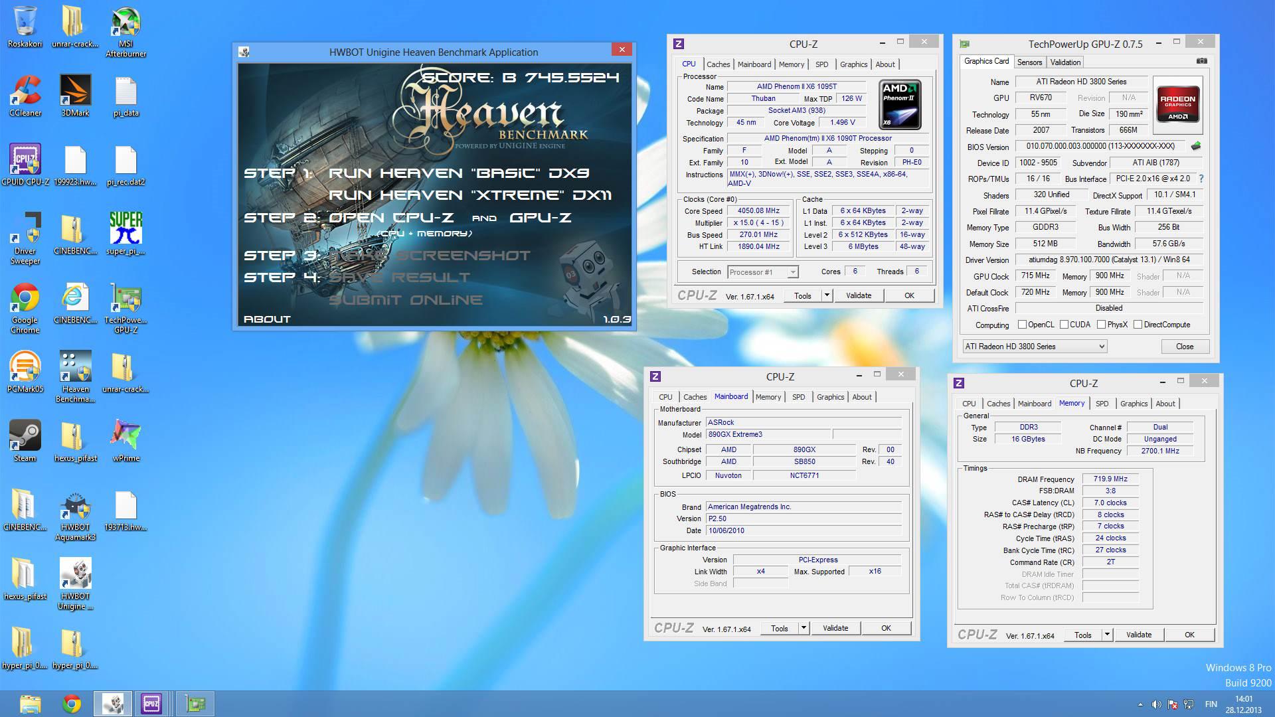Click Run Heaven "Basic" DX9
The height and width of the screenshot is (717, 1275).
point(459,173)
